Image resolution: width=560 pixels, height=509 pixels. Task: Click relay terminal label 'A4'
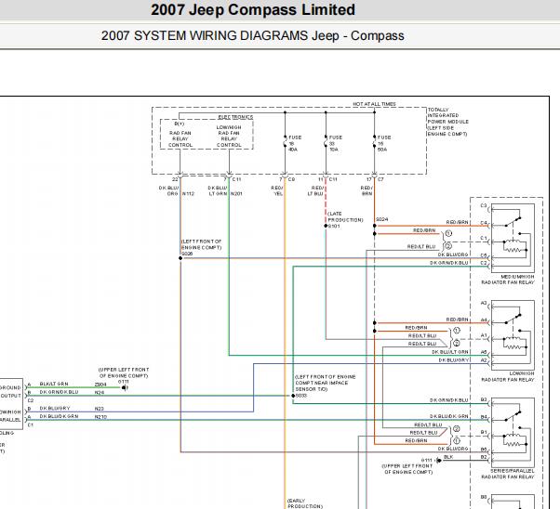click(483, 320)
